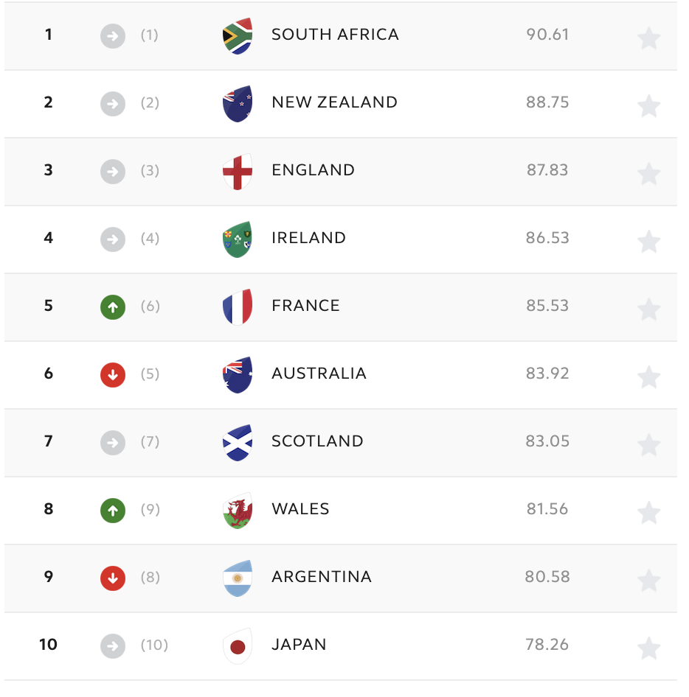Click the red down arrow next to Australia
Viewport: 689px width, 697px height.
[112, 374]
